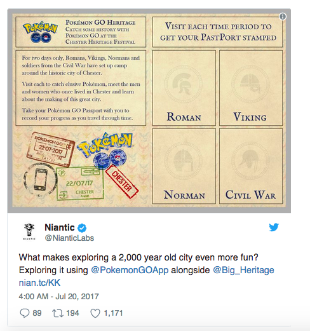Screen dimensions: 310x331
Task: Click the 1,171 likes count
Action: point(113,313)
